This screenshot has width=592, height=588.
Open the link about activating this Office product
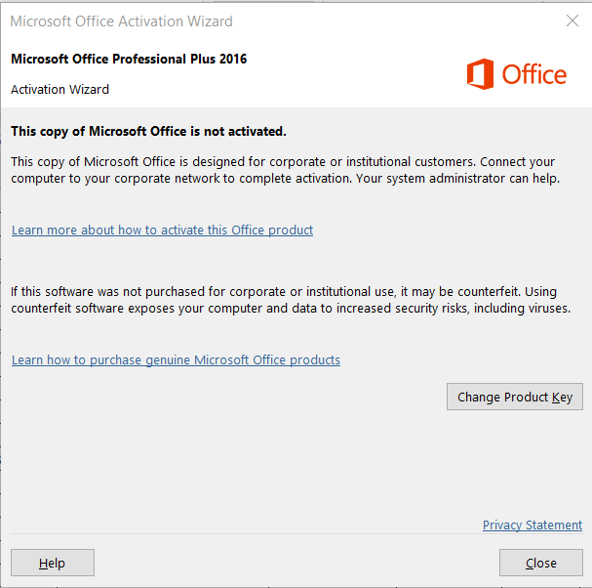point(162,231)
